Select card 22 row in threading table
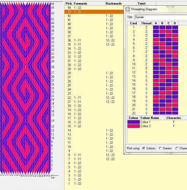 153,113
